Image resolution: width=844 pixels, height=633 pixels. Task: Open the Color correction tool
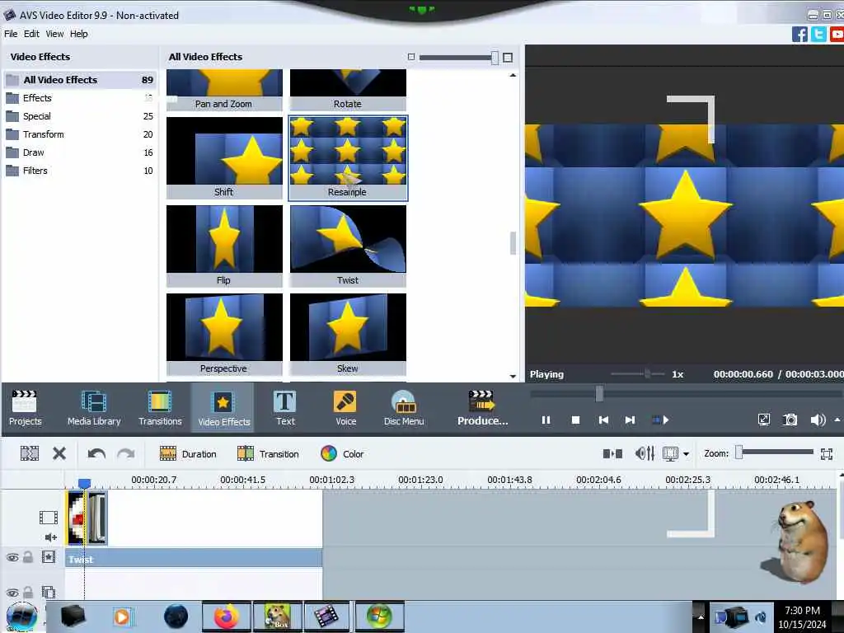pyautogui.click(x=342, y=454)
